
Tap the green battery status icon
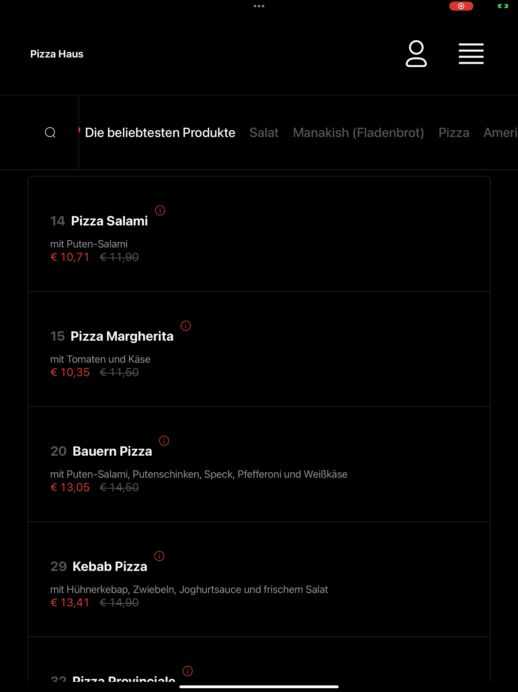pos(503,6)
